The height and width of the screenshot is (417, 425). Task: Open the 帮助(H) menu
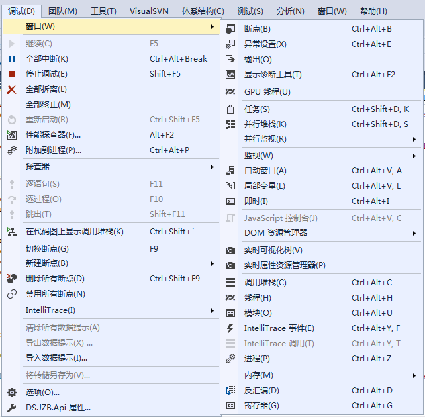pos(373,11)
